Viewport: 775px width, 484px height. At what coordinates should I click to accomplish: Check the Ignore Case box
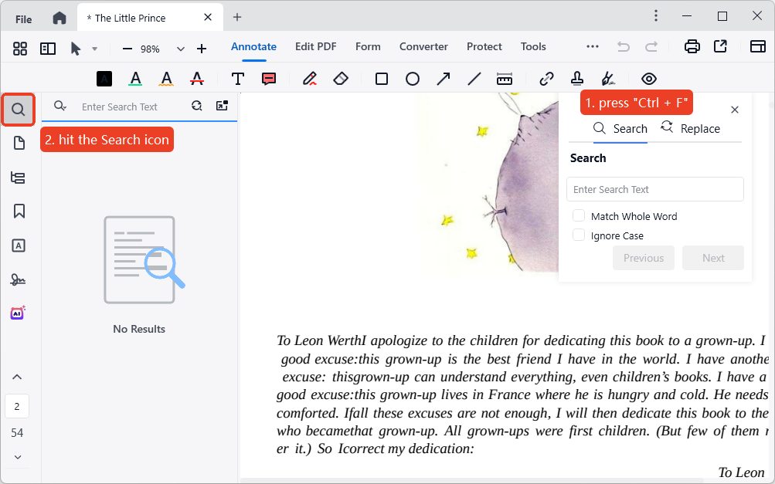tap(578, 235)
